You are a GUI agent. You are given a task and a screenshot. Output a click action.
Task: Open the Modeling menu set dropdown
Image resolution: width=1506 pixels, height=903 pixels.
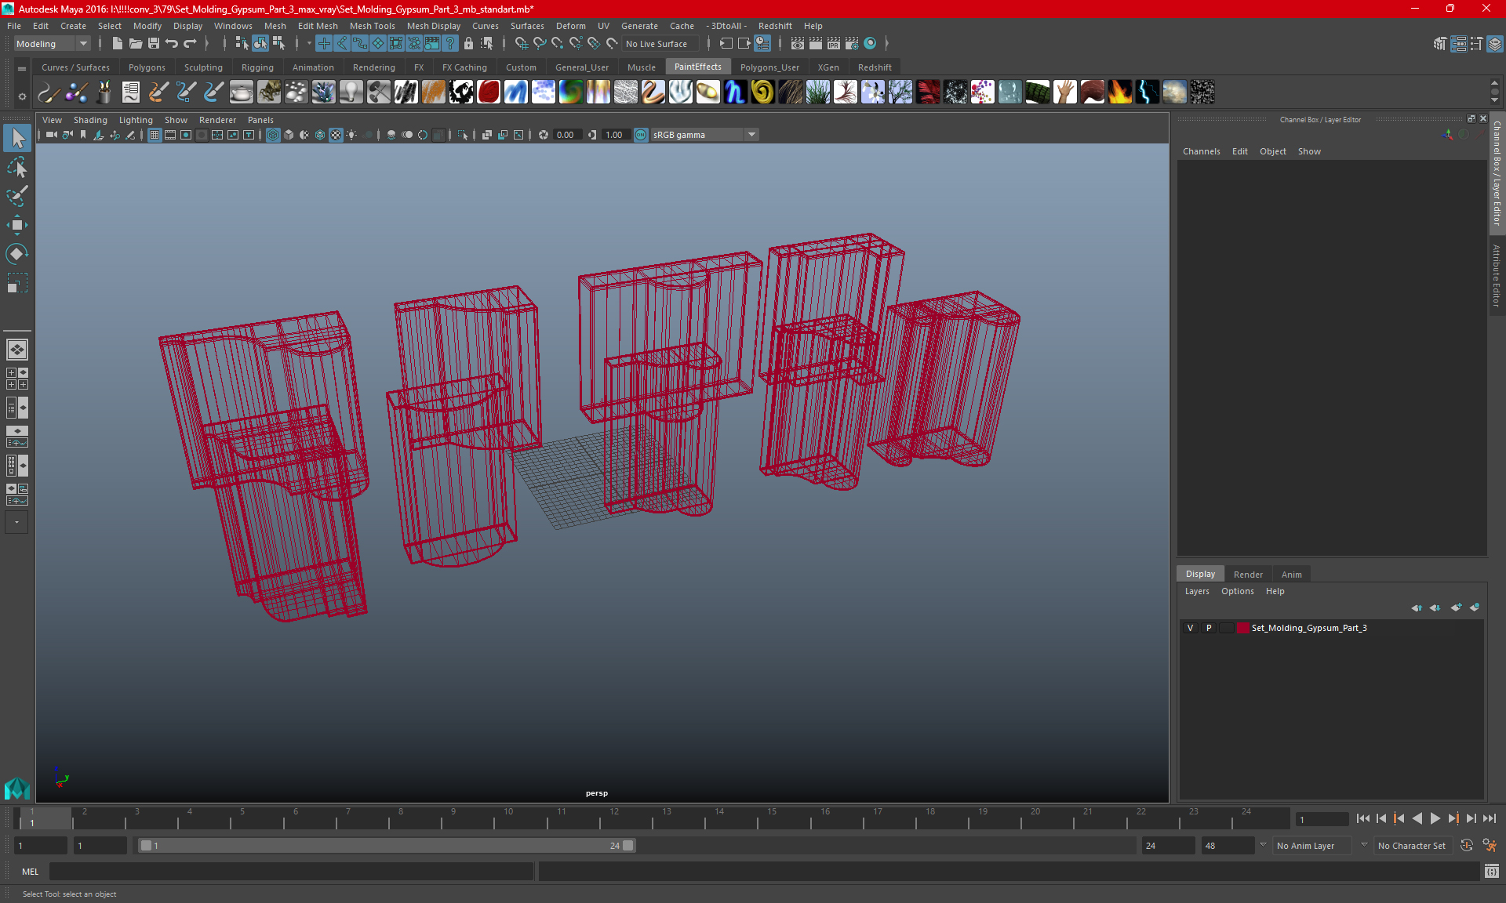(82, 44)
